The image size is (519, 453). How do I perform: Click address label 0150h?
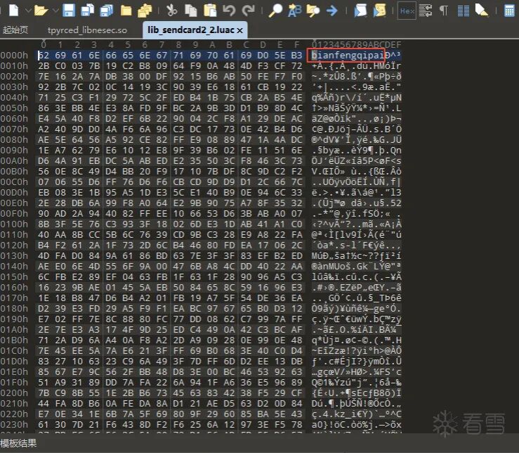(14, 277)
